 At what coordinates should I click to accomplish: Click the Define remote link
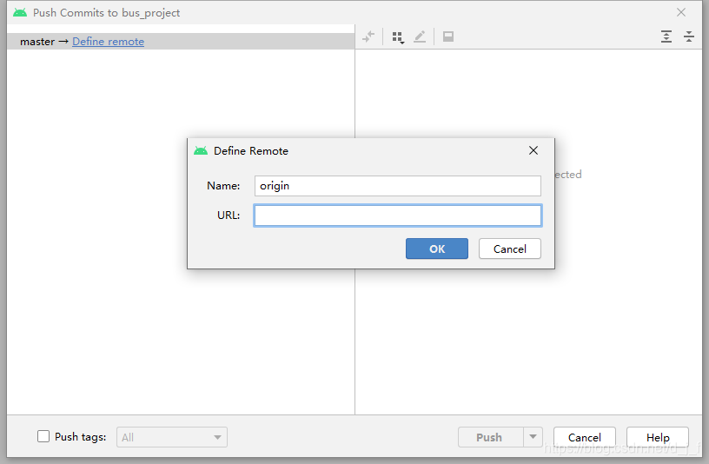108,42
